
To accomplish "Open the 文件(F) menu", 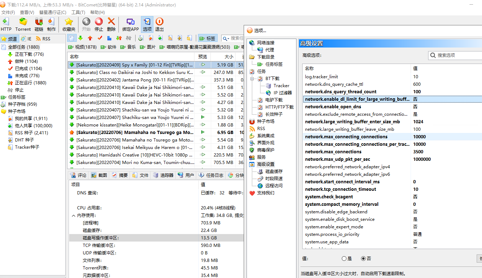I will [8, 12].
